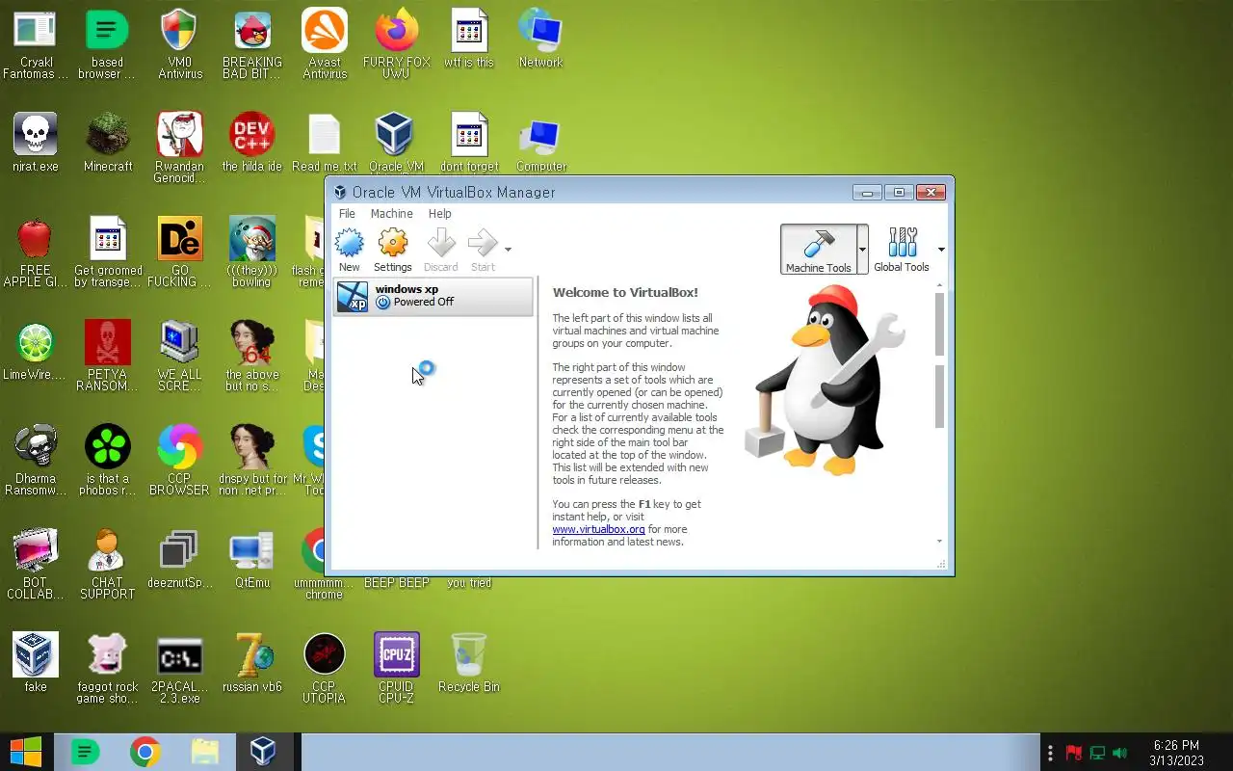The image size is (1233, 771).
Task: Open 2PACAL 2.3.exe console icon
Action: coord(180,669)
